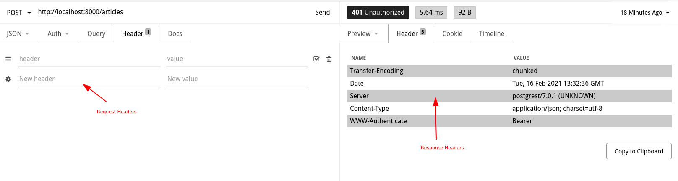
Task: Click the request URL field
Action: click(168, 12)
